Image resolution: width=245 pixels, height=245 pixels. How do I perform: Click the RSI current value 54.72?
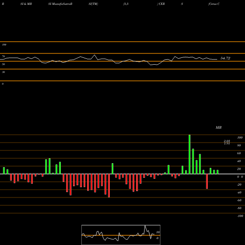pos(225,58)
